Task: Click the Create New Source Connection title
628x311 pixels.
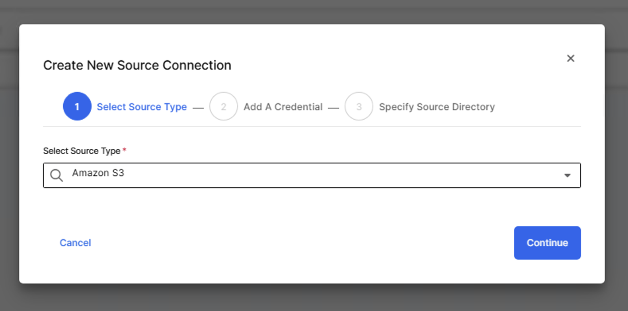Action: click(x=137, y=65)
